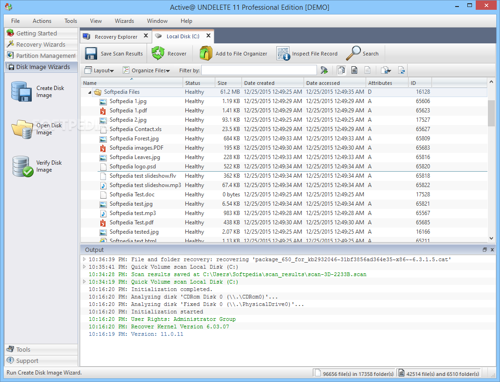Click the file list scroll up arrow
The image size is (500, 382).
click(491, 82)
